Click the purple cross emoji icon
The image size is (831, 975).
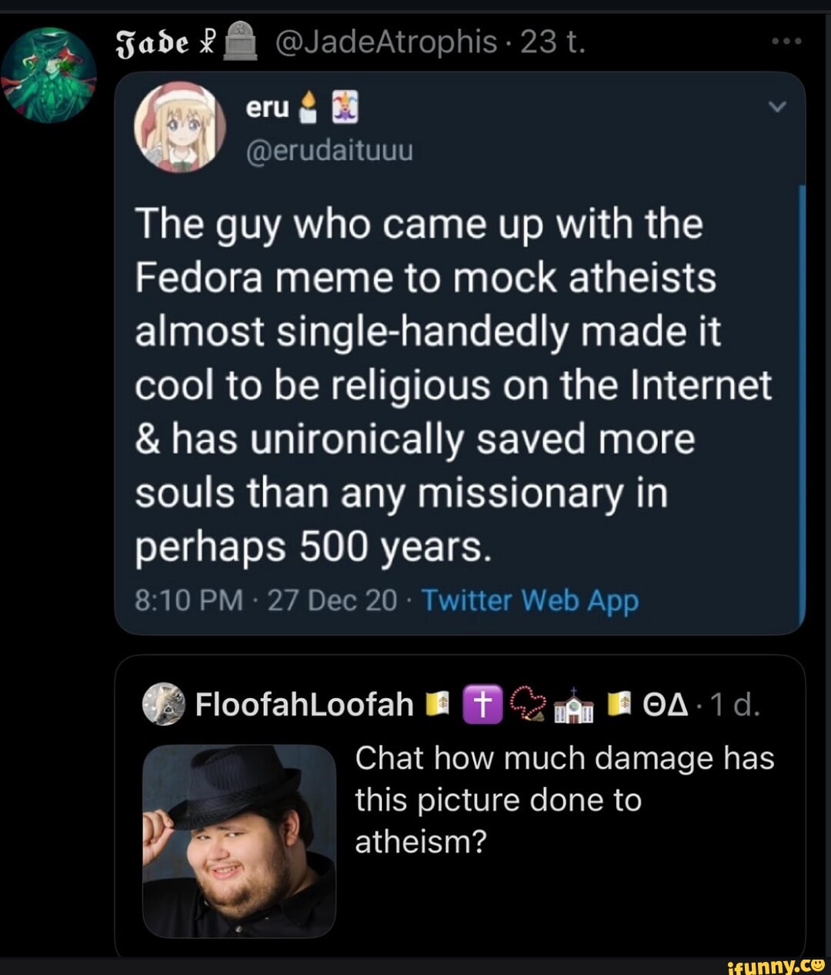coord(482,704)
